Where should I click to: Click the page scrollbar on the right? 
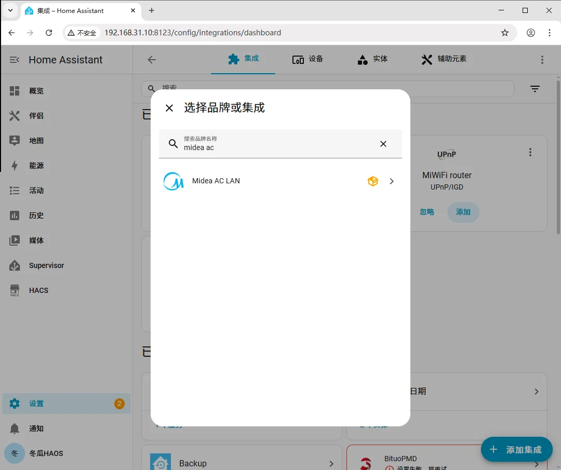pyautogui.click(x=558, y=157)
